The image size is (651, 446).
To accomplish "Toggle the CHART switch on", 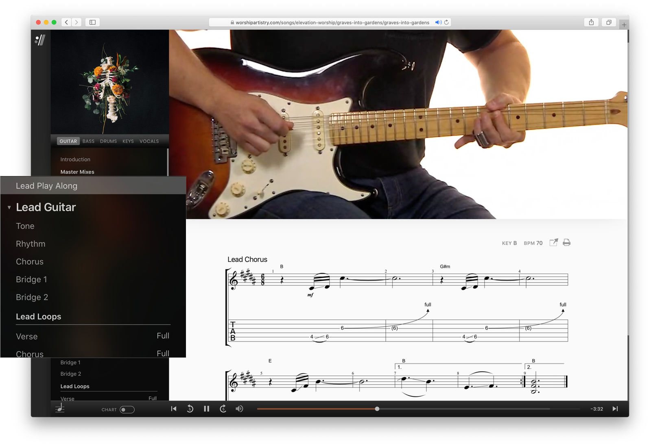I will click(x=127, y=409).
